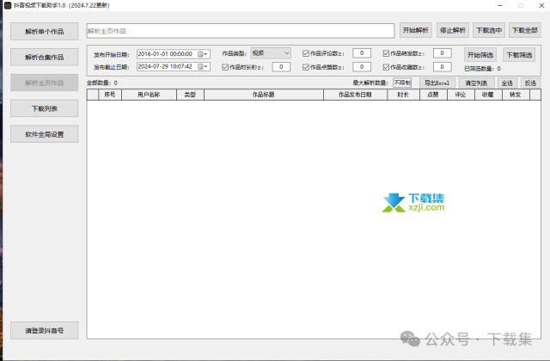Click the 下载筛选 button
The width and height of the screenshot is (550, 361).
[519, 55]
